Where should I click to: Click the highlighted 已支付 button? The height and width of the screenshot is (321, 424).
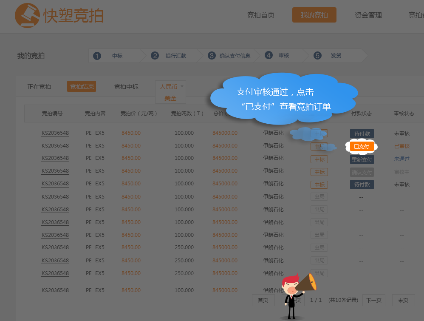point(362,146)
